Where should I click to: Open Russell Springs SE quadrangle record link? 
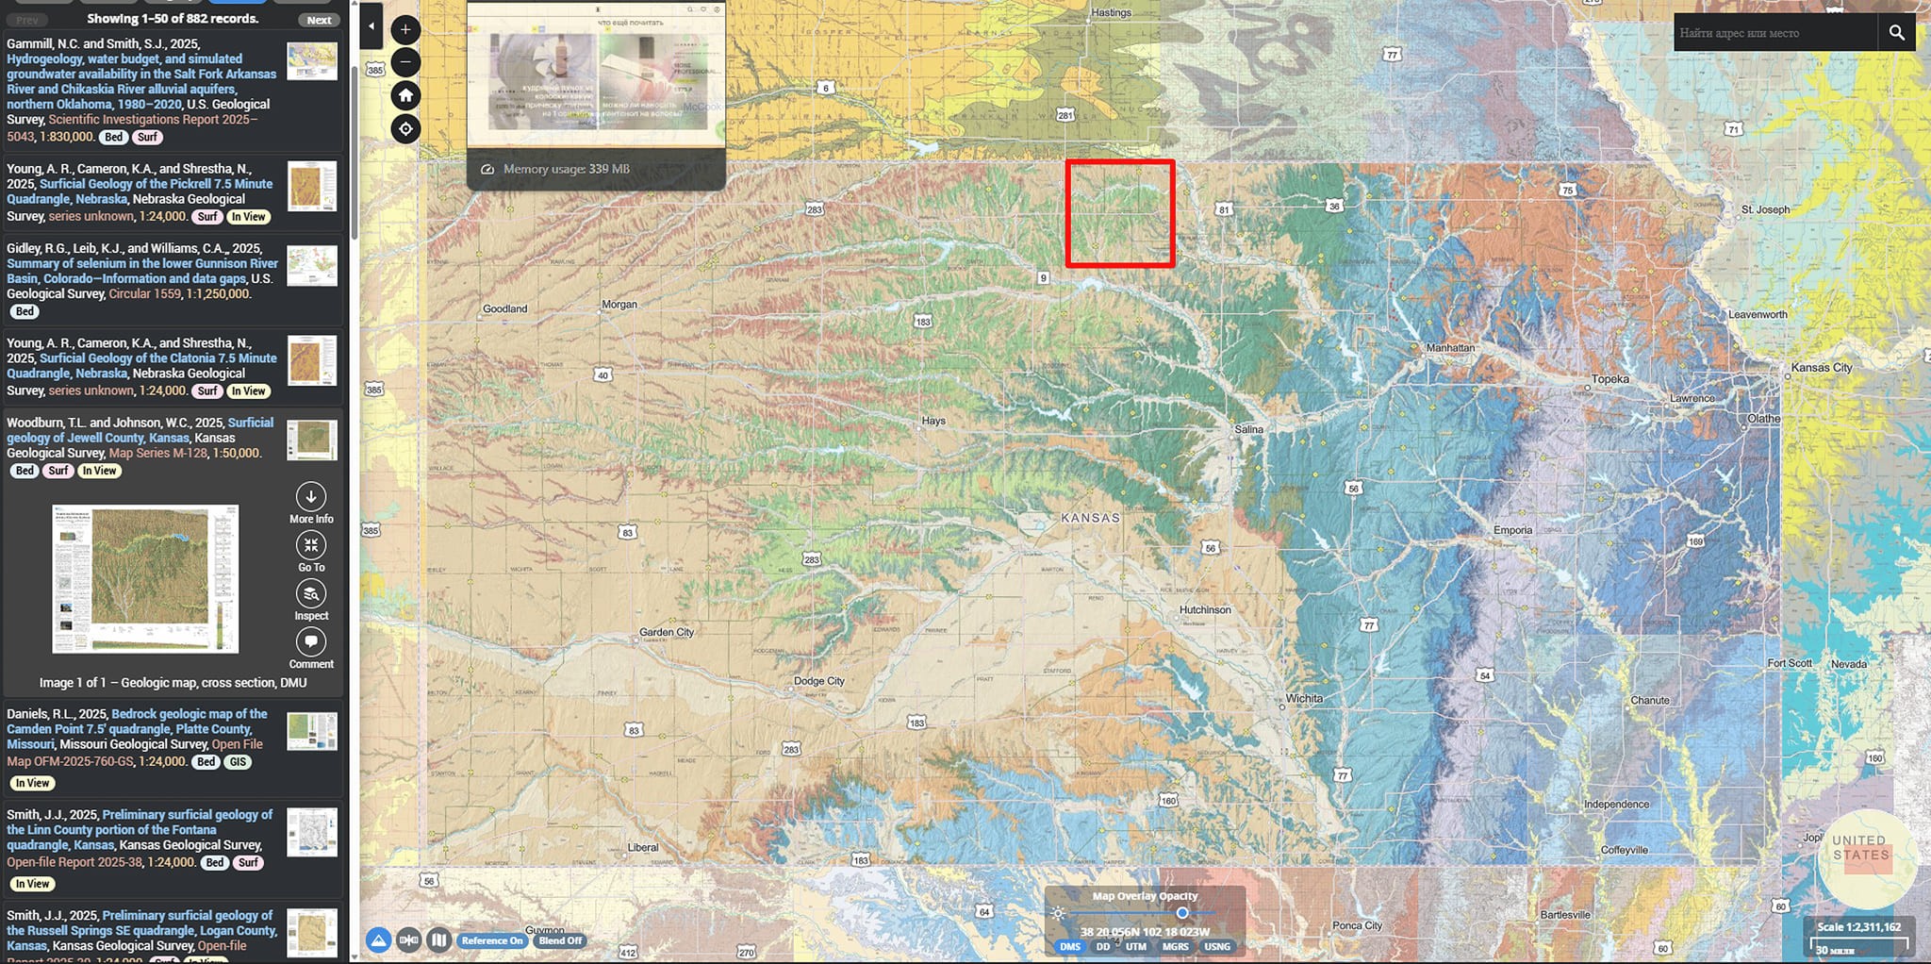141,931
